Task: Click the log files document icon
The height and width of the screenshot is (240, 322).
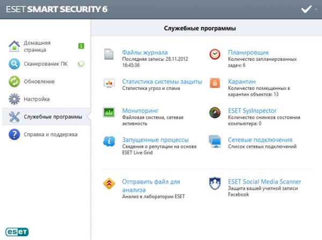Action: (109, 54)
